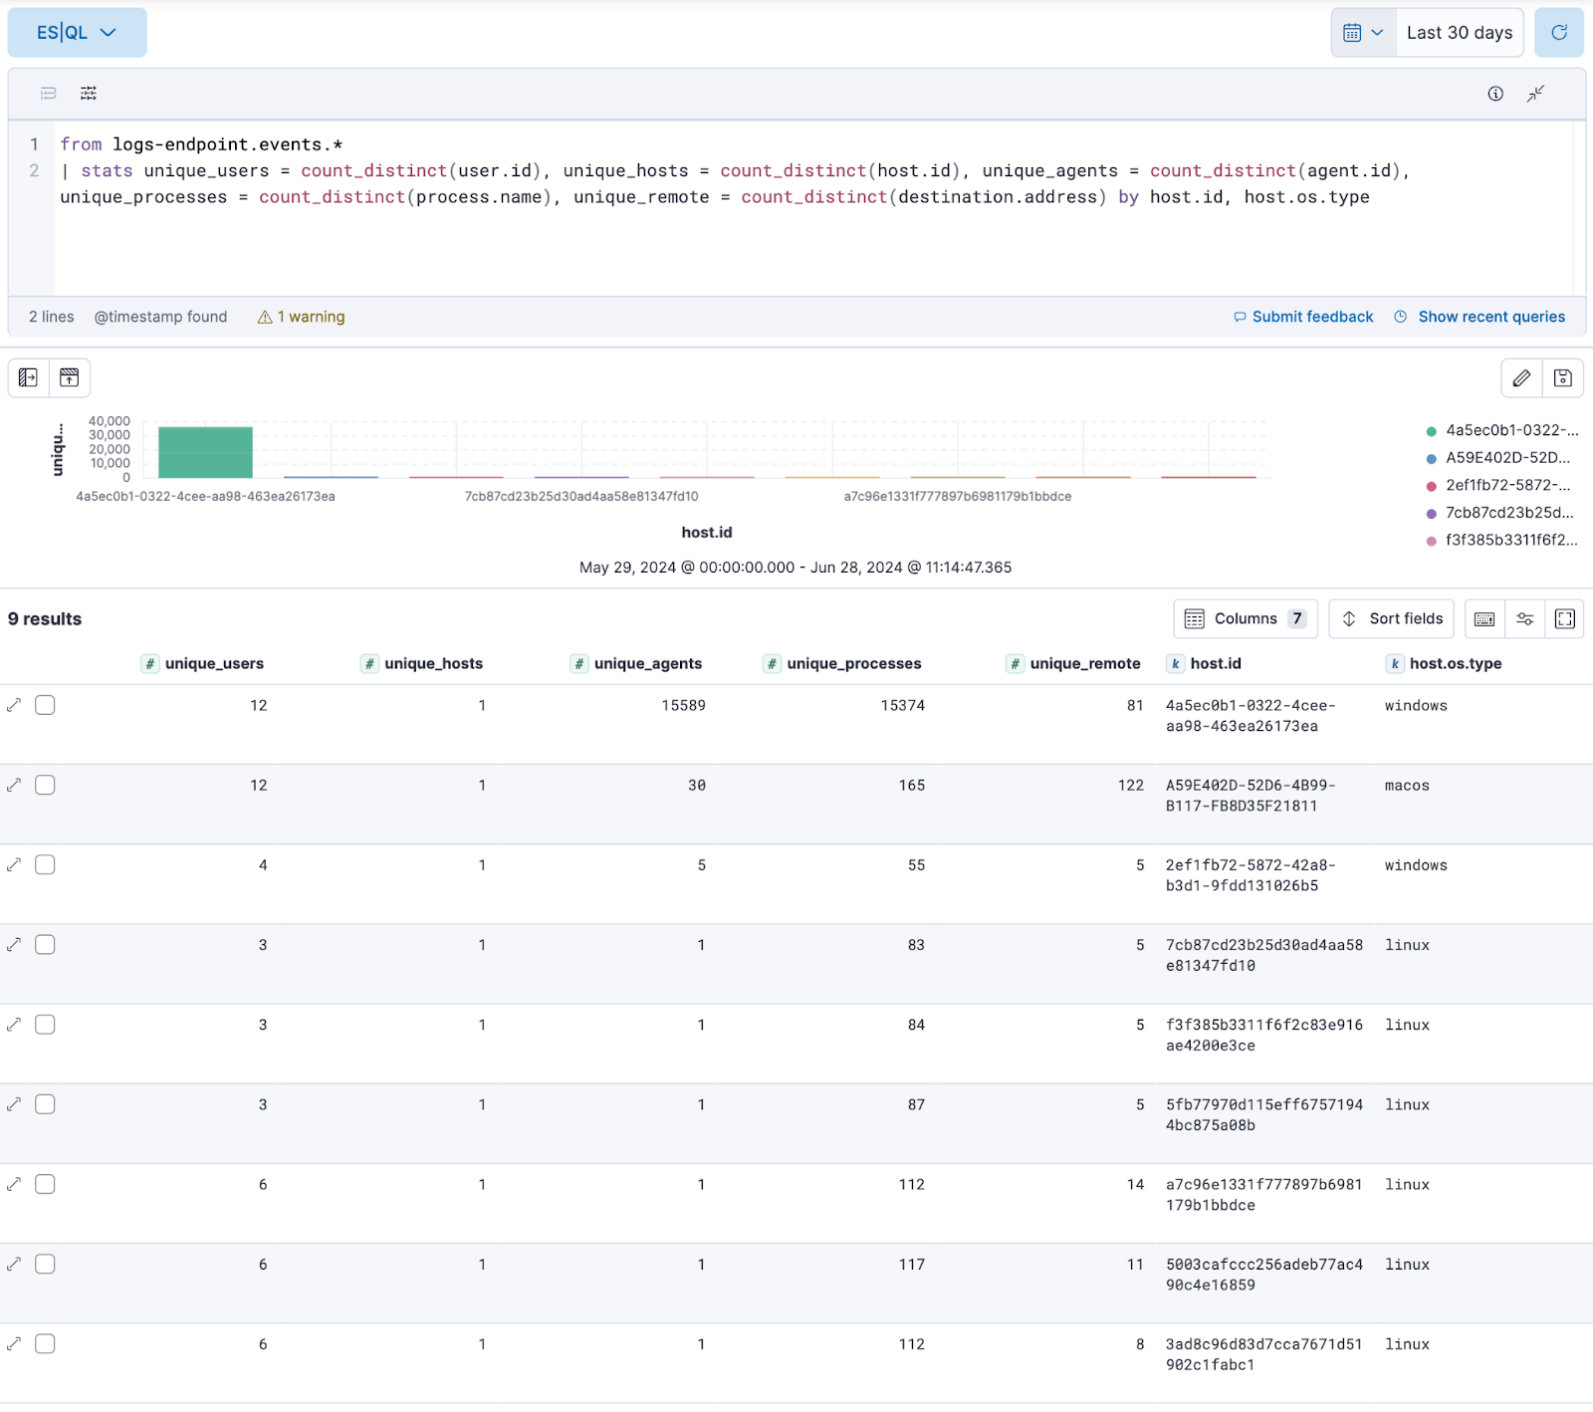Click the unique_users number type icon
The image size is (1593, 1412).
(x=150, y=664)
